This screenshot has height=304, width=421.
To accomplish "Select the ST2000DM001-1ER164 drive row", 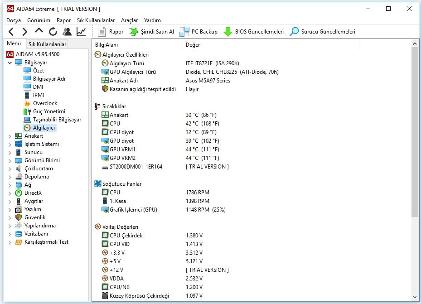I will click(165, 167).
